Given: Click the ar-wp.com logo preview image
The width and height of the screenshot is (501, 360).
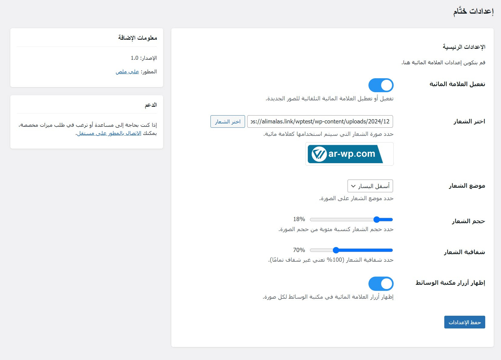Looking at the screenshot, I should 349,154.
